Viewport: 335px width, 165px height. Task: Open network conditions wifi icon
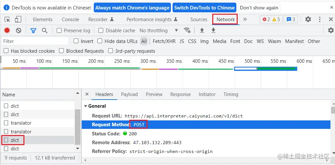tap(187, 31)
